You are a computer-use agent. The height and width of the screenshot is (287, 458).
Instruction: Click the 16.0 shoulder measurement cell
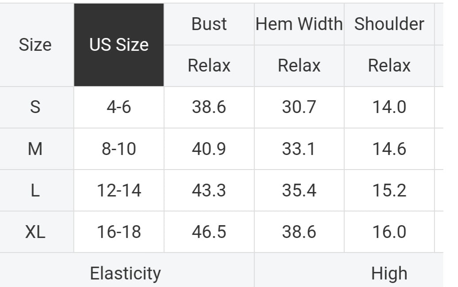point(389,232)
